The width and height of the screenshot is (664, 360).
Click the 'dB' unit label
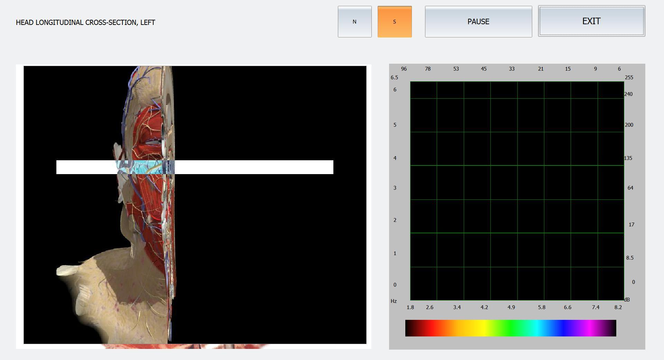click(627, 300)
